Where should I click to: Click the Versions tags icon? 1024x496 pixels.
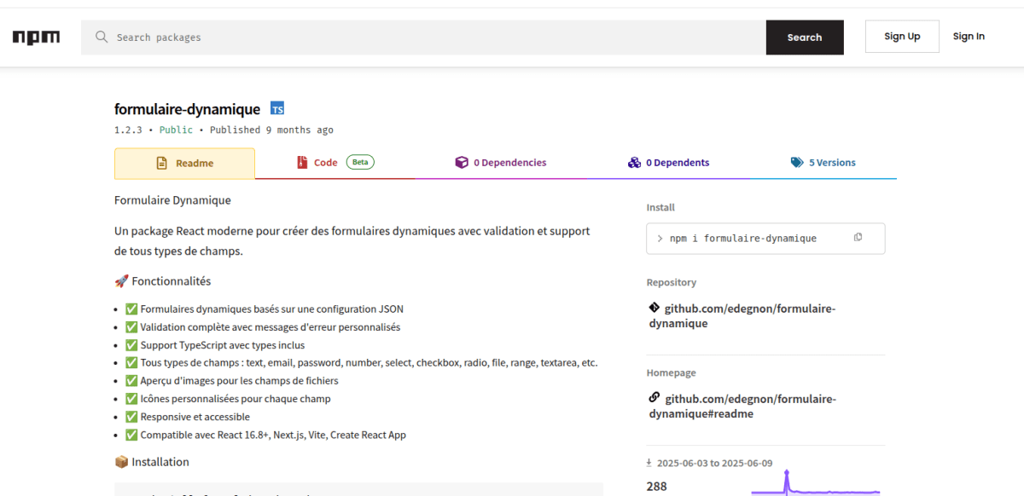coord(797,162)
